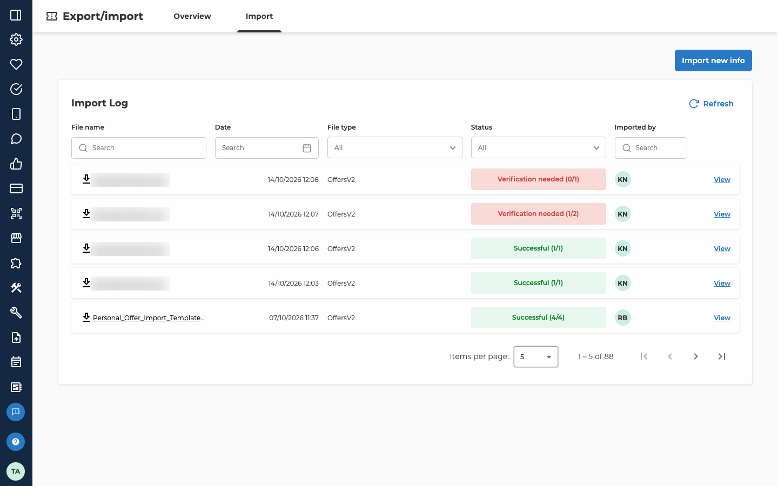Download the 14/10/2026 12:07 import file
The image size is (778, 486).
pyautogui.click(x=86, y=213)
